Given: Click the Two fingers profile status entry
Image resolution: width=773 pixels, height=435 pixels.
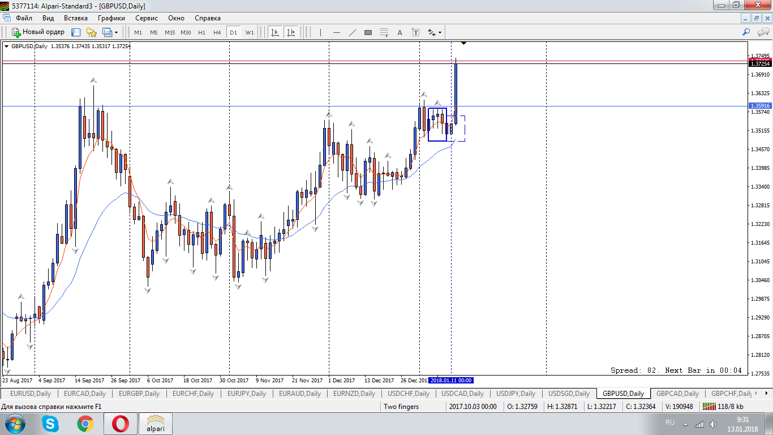Looking at the screenshot, I should tap(401, 407).
